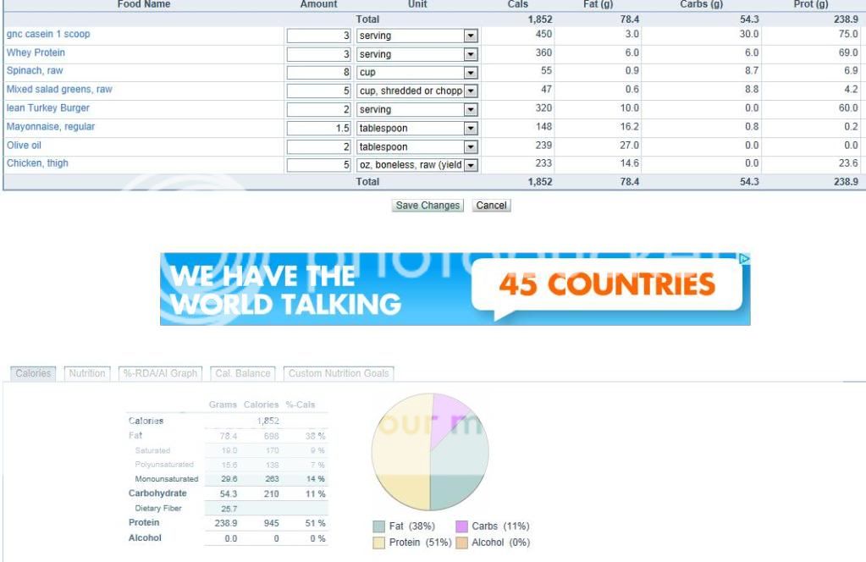Screen dimensions: 866x562
Task: Click the Carbs legend color swatch
Action: (x=462, y=526)
